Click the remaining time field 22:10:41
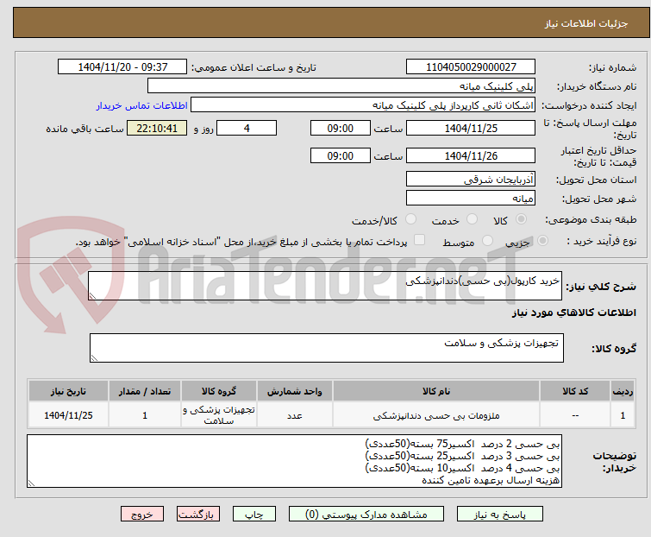Screen dimensions: 651x537 coord(157,128)
